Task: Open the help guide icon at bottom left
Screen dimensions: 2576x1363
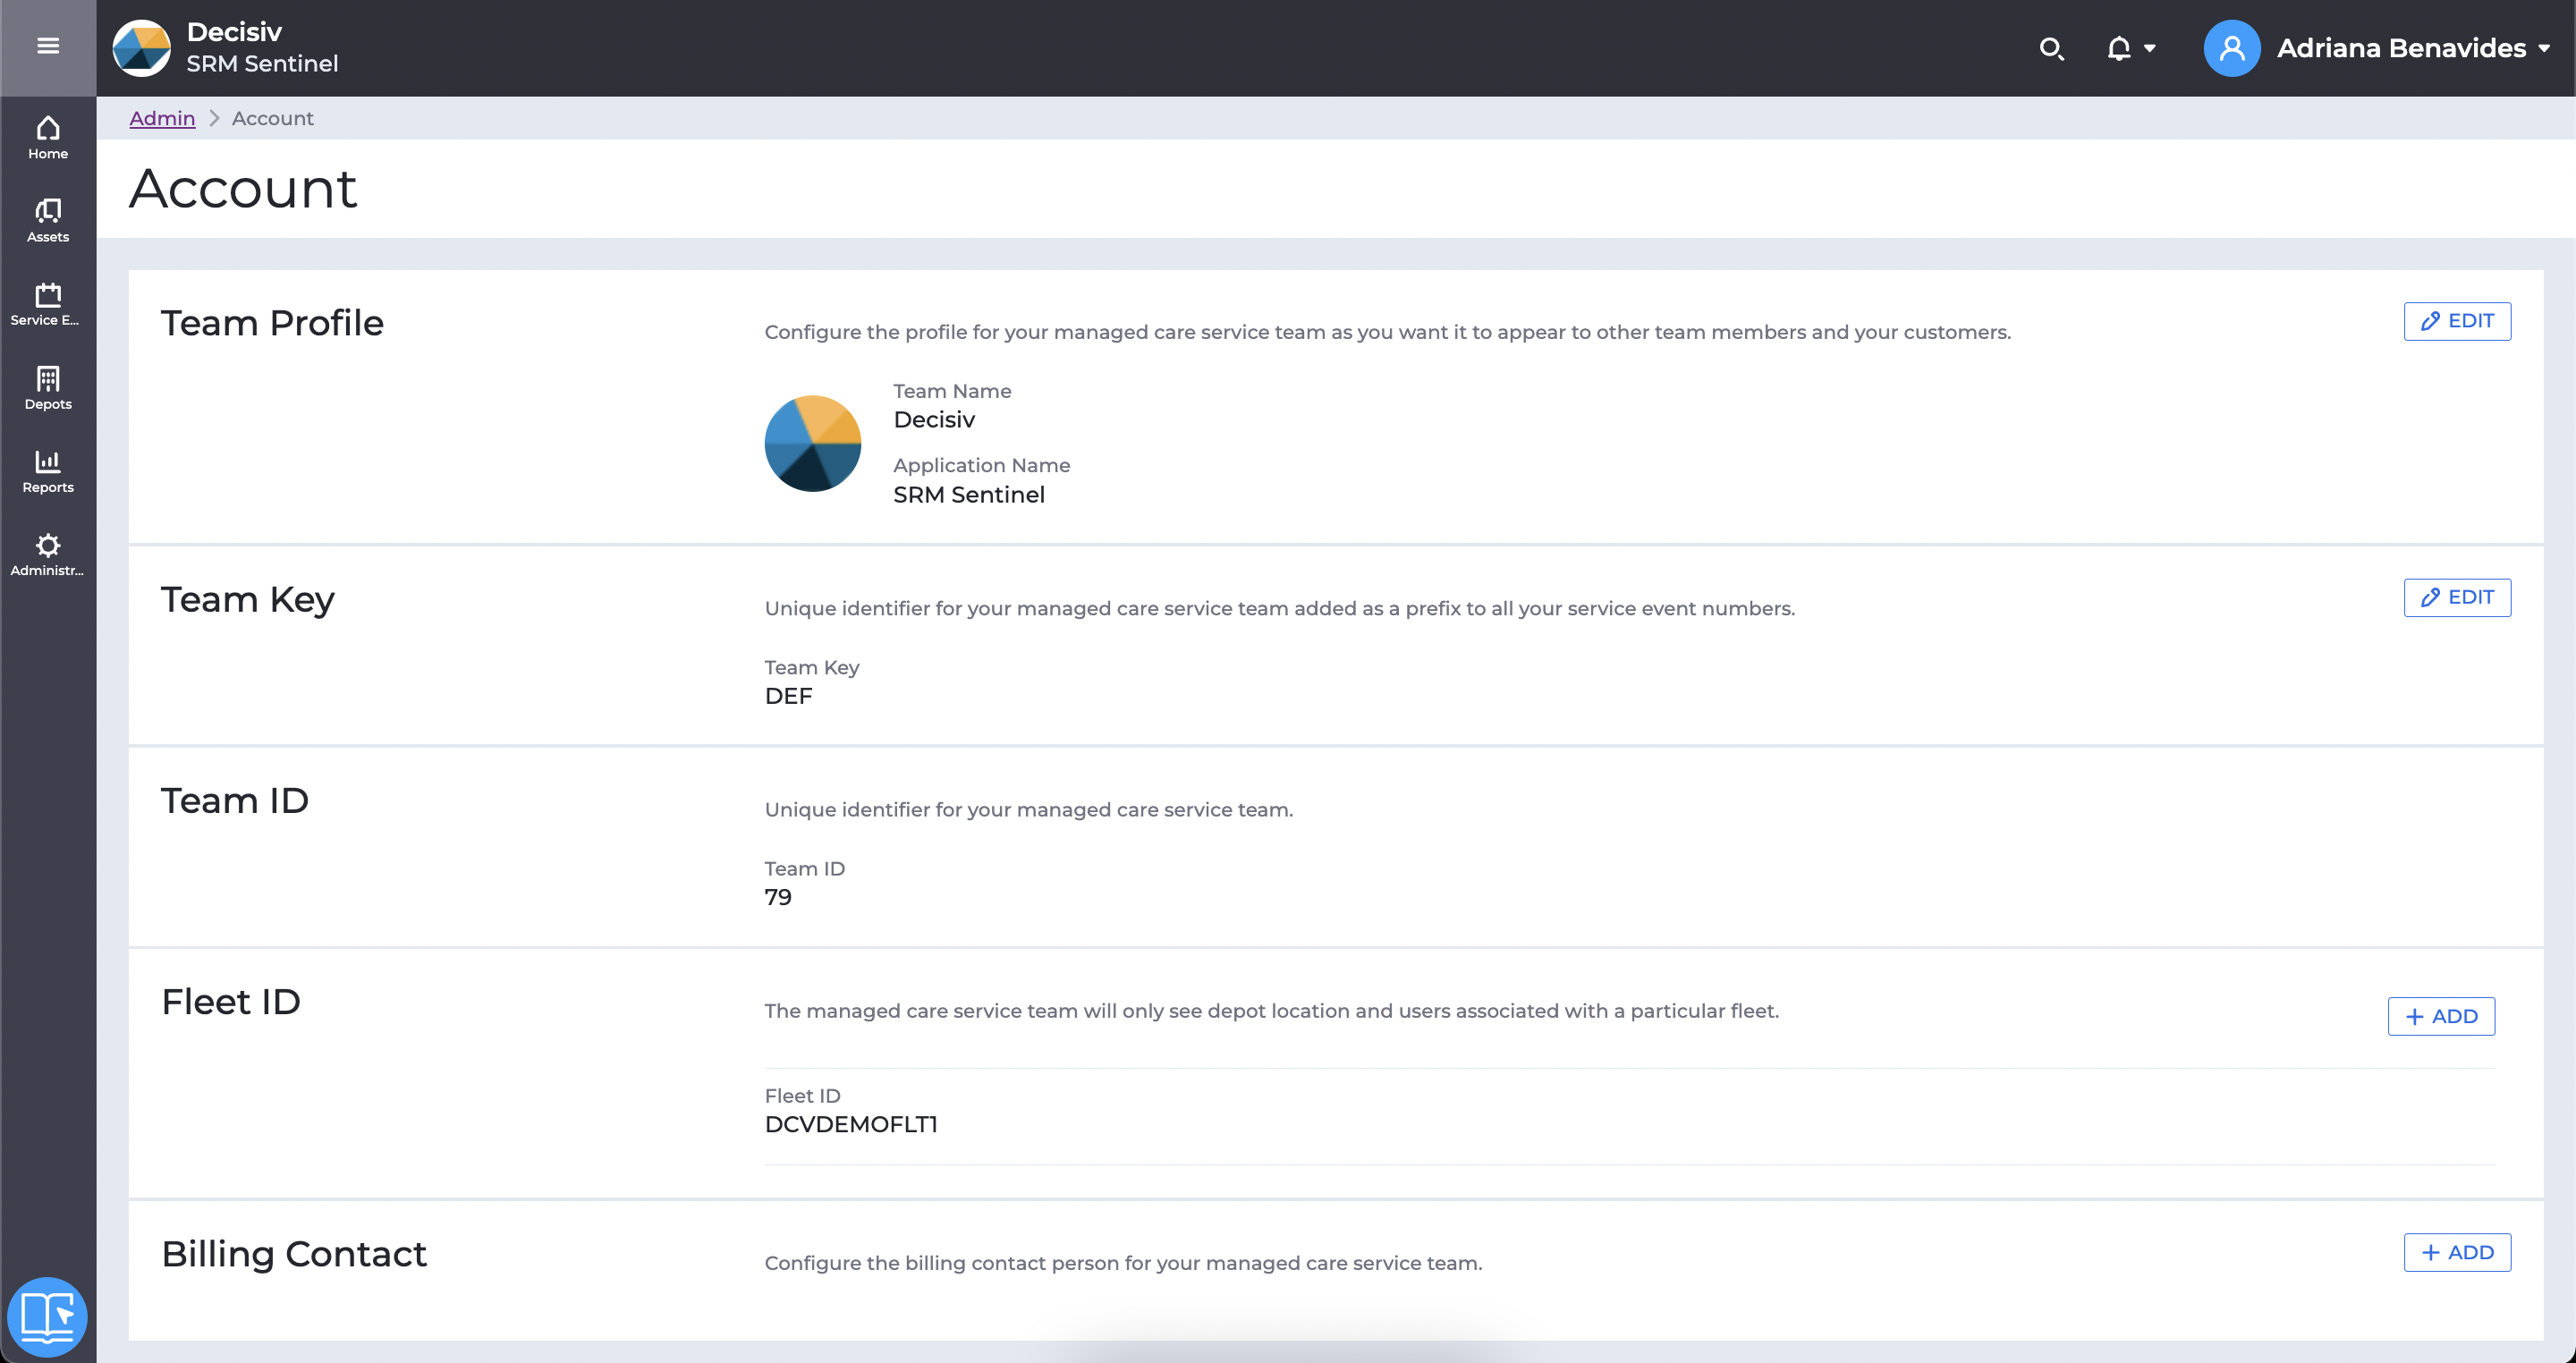Action: click(x=47, y=1316)
